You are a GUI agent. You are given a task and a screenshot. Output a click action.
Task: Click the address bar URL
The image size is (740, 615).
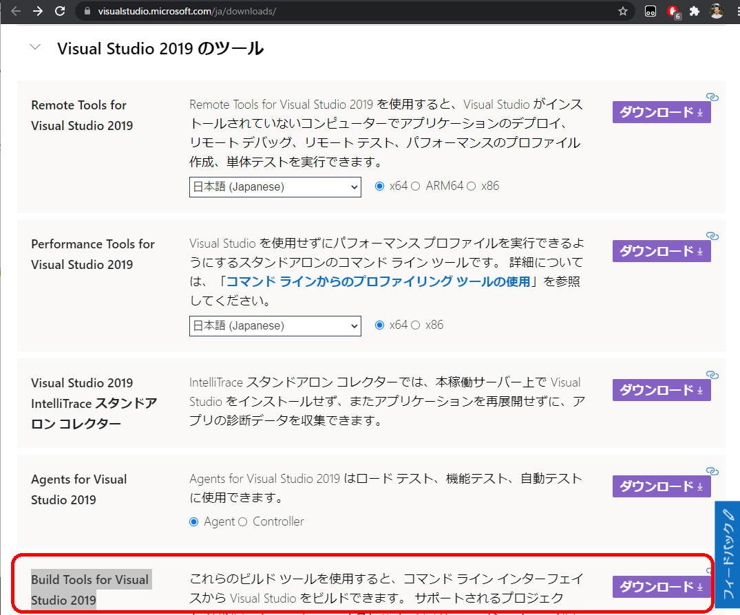[187, 11]
